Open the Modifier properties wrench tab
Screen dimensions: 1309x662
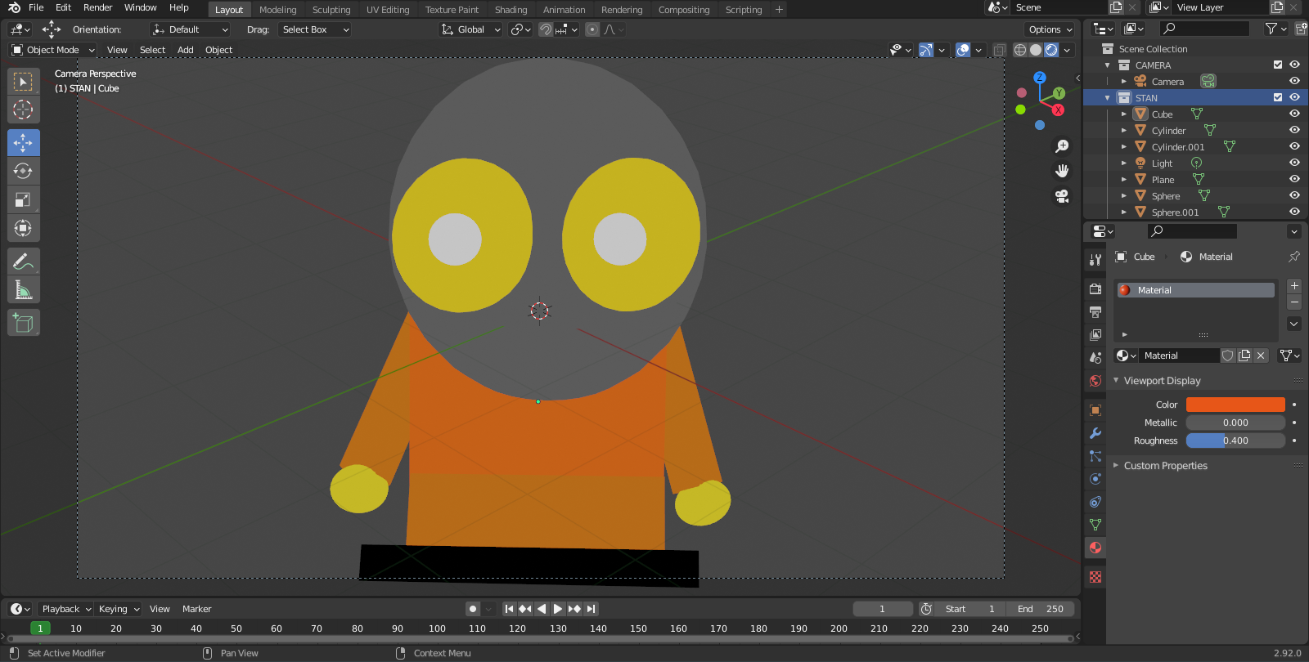[1095, 433]
